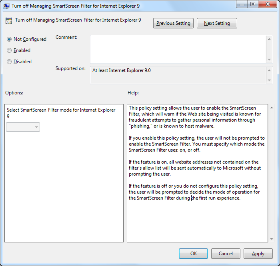Select the Disabled radio button
Viewport: 280px width, 266px height.
point(9,62)
